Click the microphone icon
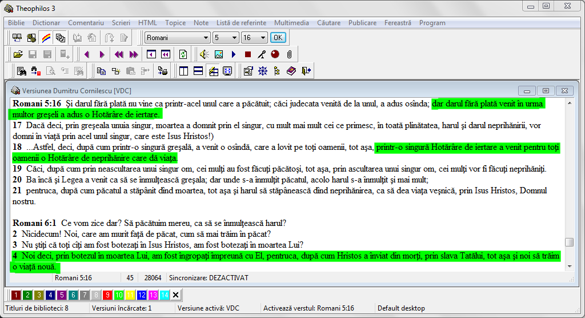Screen dimensions: 585x318 coord(262,54)
